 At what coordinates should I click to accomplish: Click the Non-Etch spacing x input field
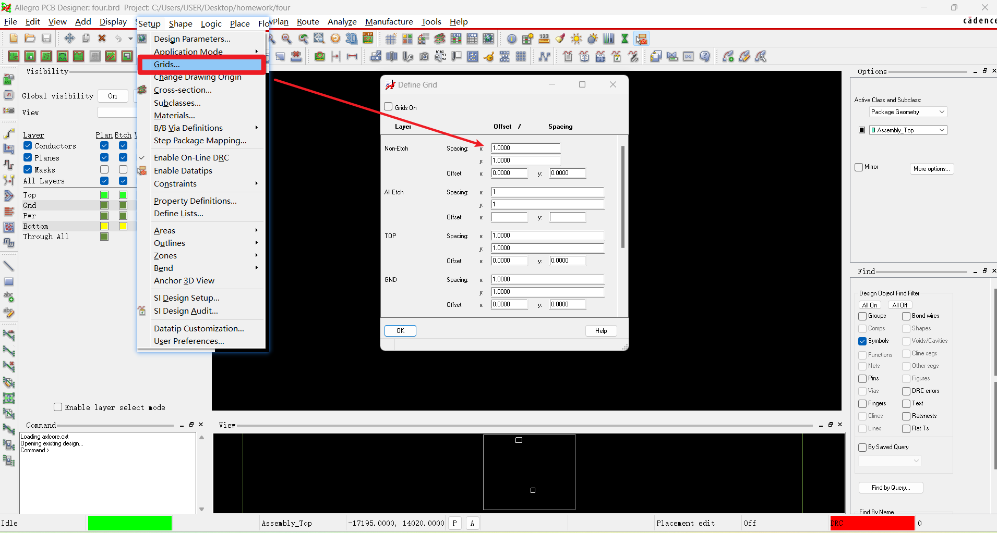coord(525,148)
